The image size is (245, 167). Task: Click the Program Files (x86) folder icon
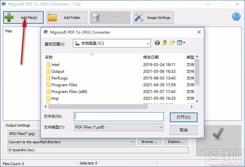[x=48, y=91]
